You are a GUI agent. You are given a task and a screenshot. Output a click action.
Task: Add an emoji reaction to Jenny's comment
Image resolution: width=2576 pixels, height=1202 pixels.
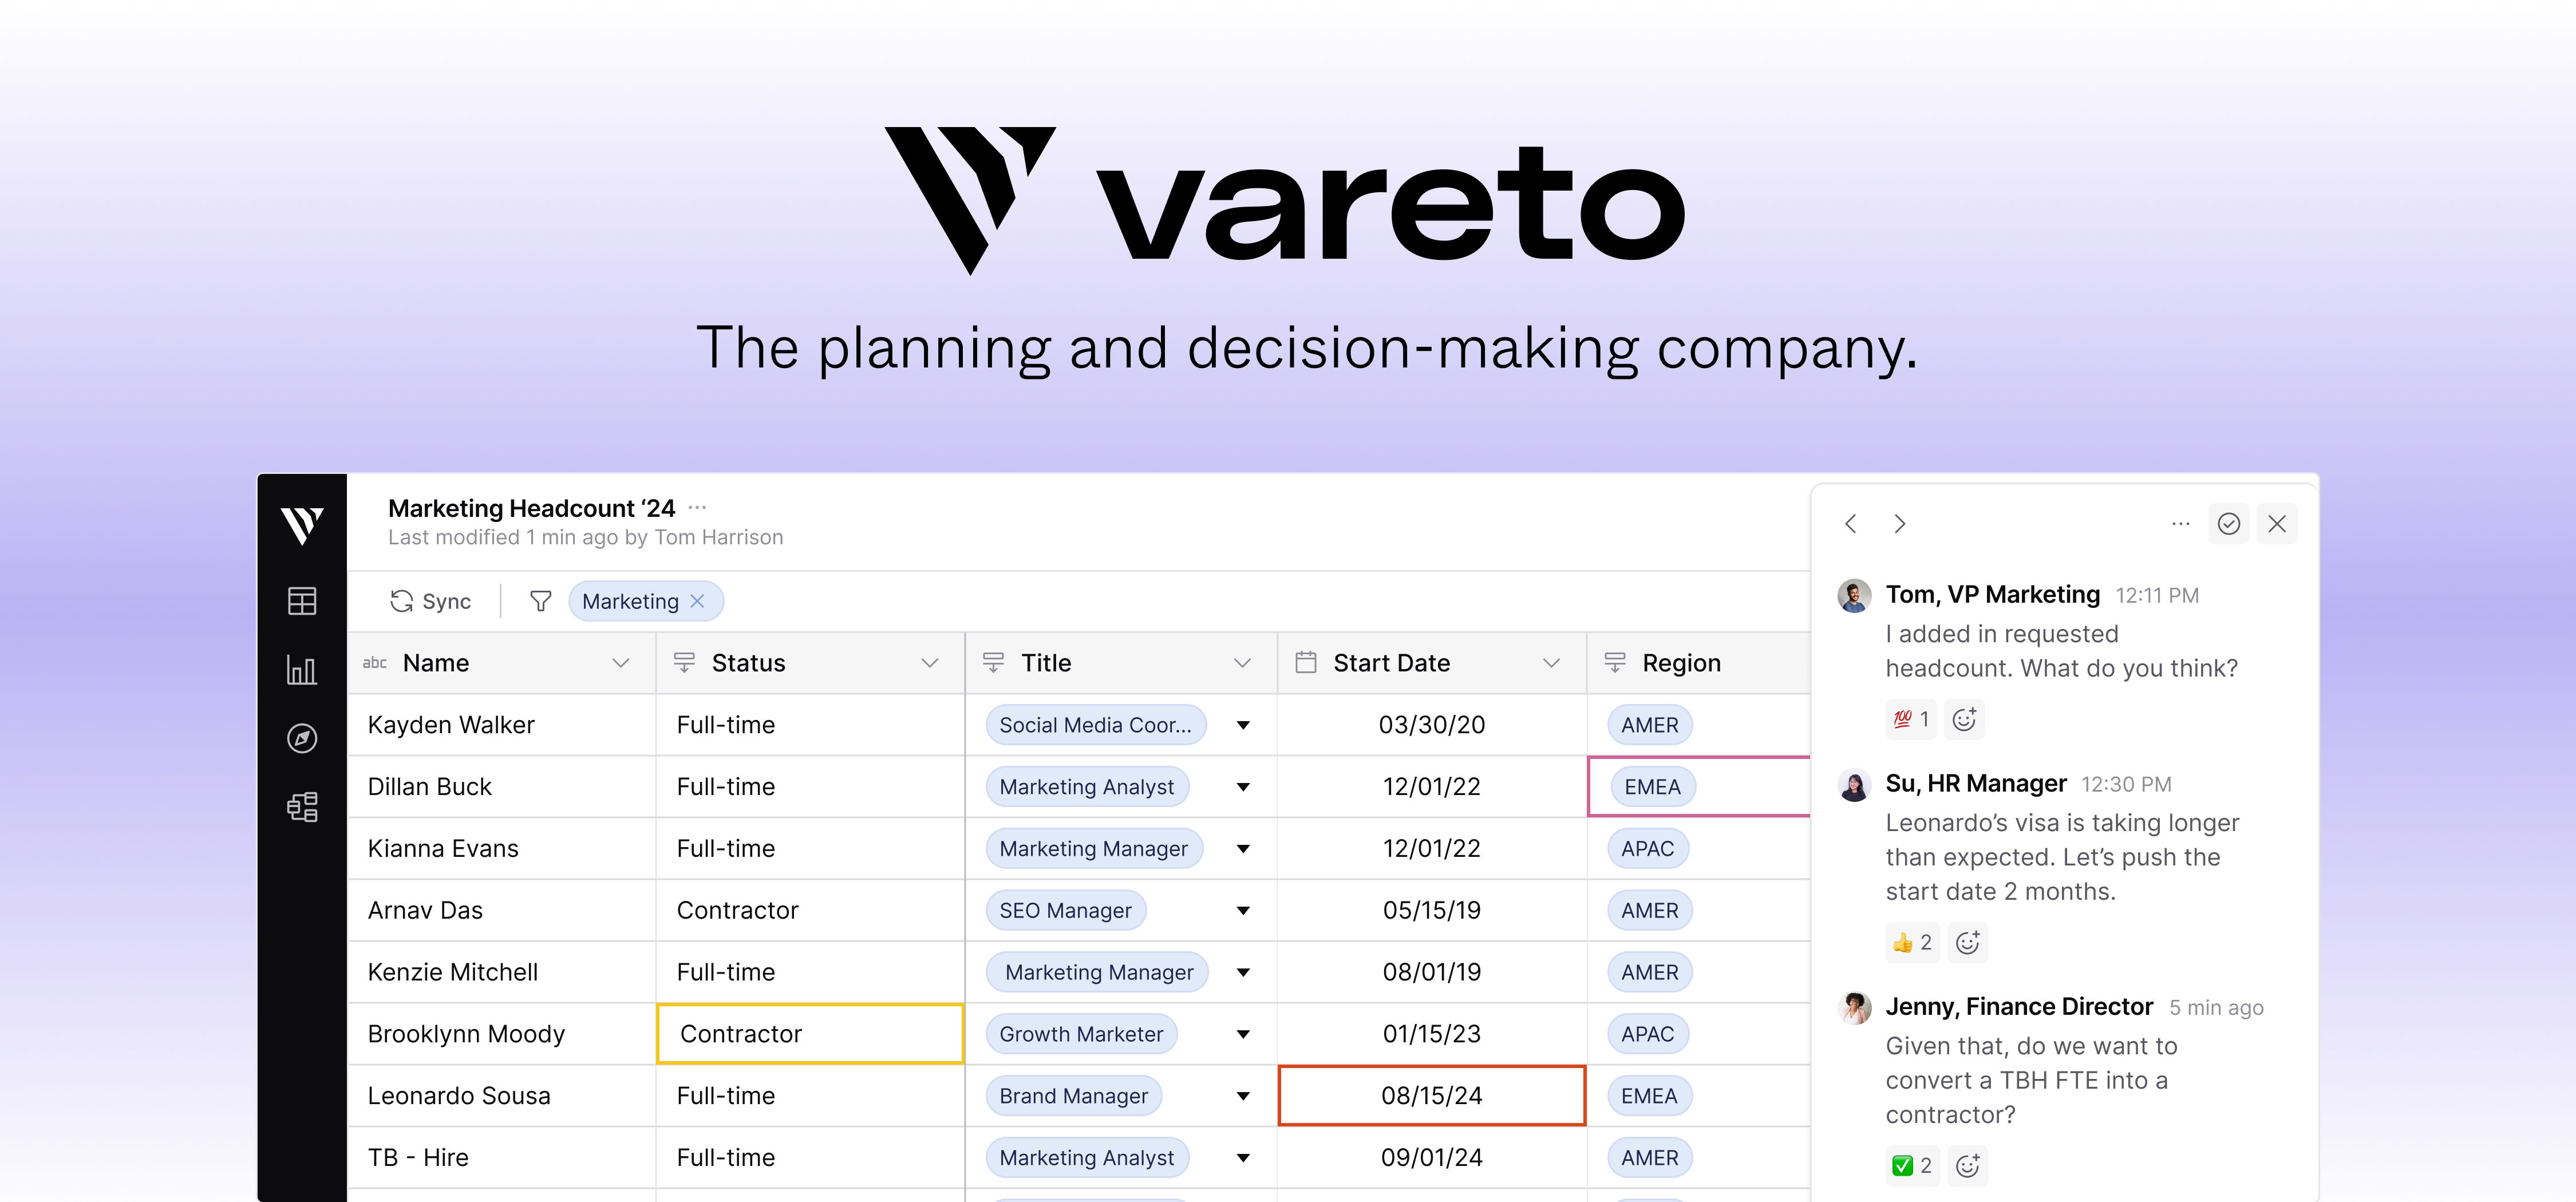(x=1968, y=1165)
